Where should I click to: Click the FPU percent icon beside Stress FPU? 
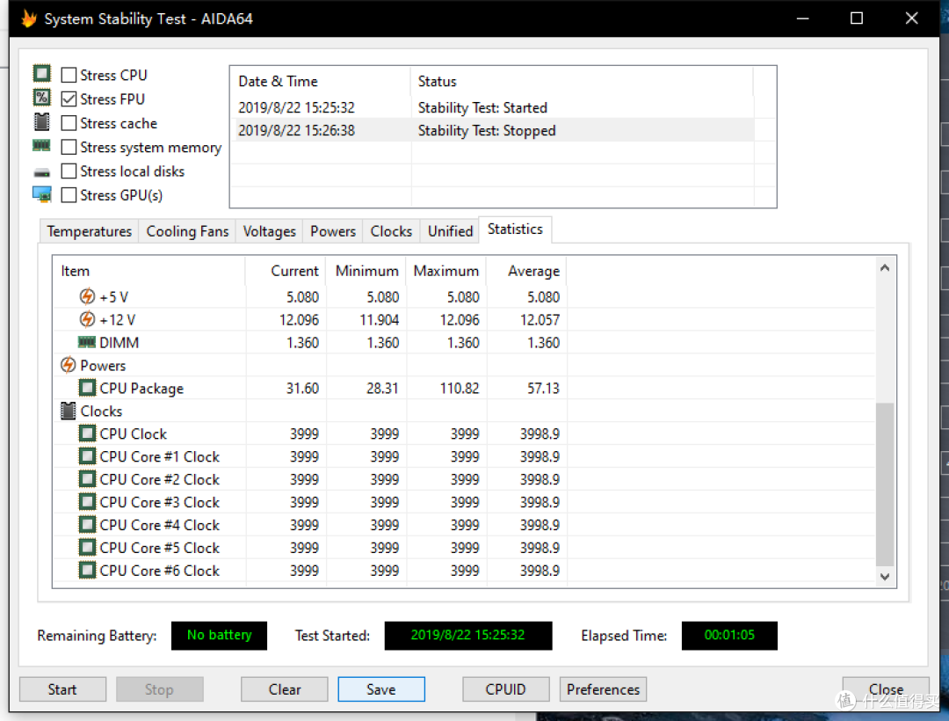click(42, 98)
